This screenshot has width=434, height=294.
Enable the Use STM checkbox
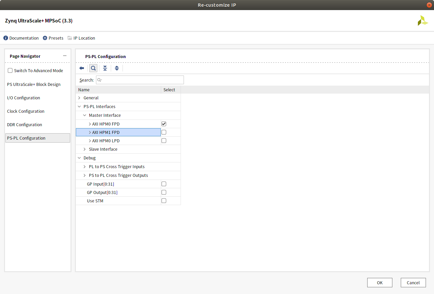(164, 201)
